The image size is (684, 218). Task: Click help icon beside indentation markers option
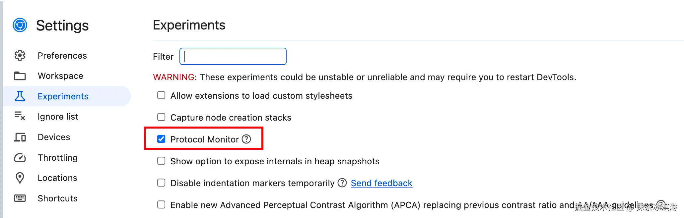click(342, 183)
